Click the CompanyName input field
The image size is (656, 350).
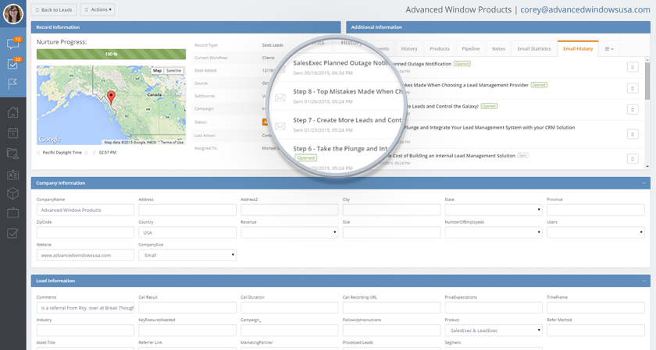(85, 210)
